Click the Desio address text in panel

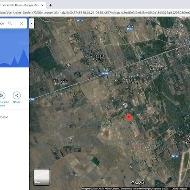pos(4,117)
